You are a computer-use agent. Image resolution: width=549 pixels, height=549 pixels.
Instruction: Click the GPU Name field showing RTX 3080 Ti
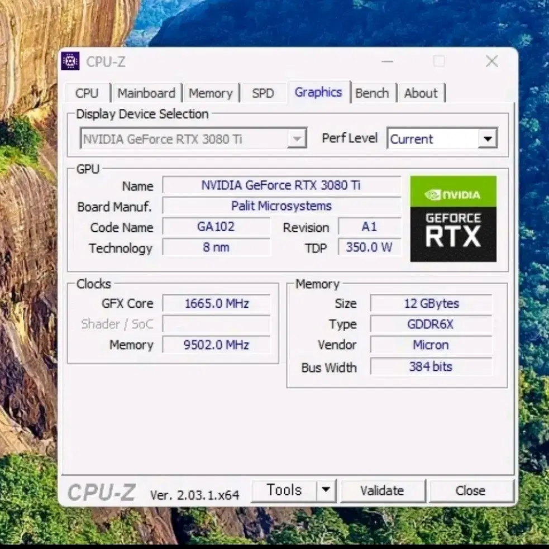tap(281, 185)
